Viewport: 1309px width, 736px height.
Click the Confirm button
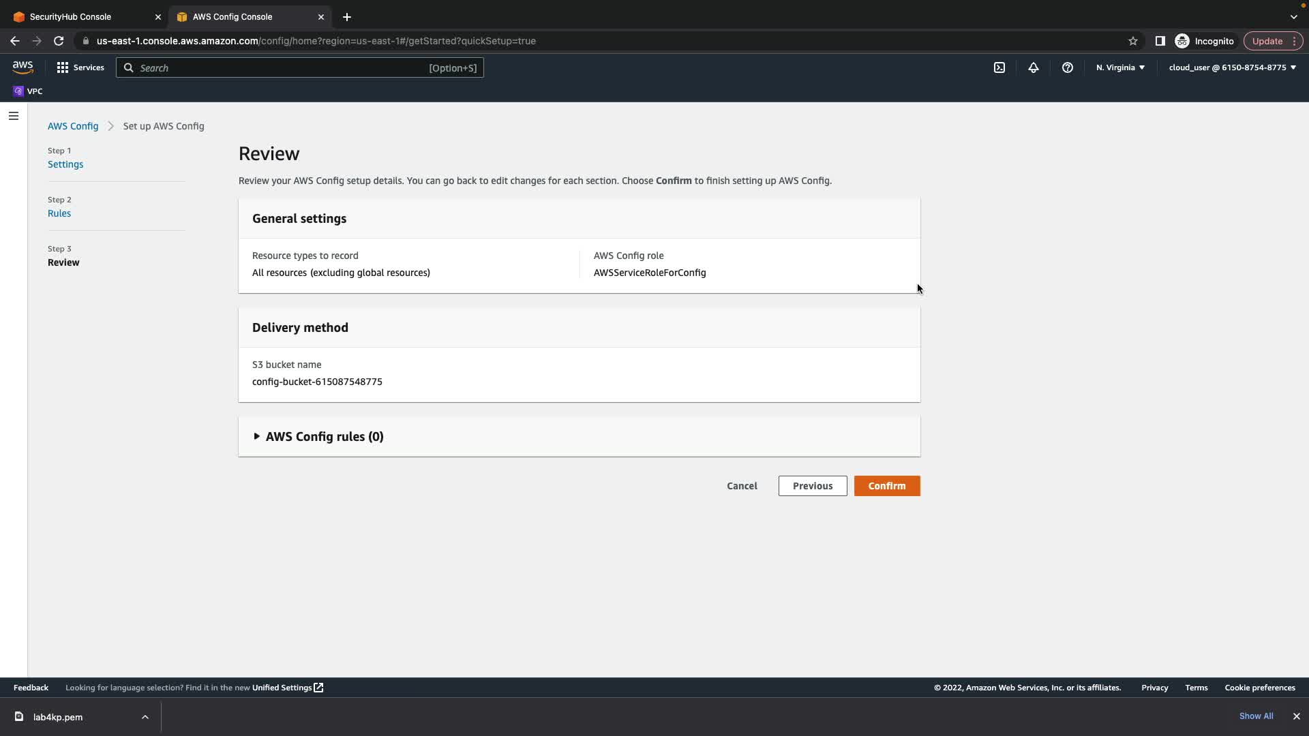pos(886,486)
